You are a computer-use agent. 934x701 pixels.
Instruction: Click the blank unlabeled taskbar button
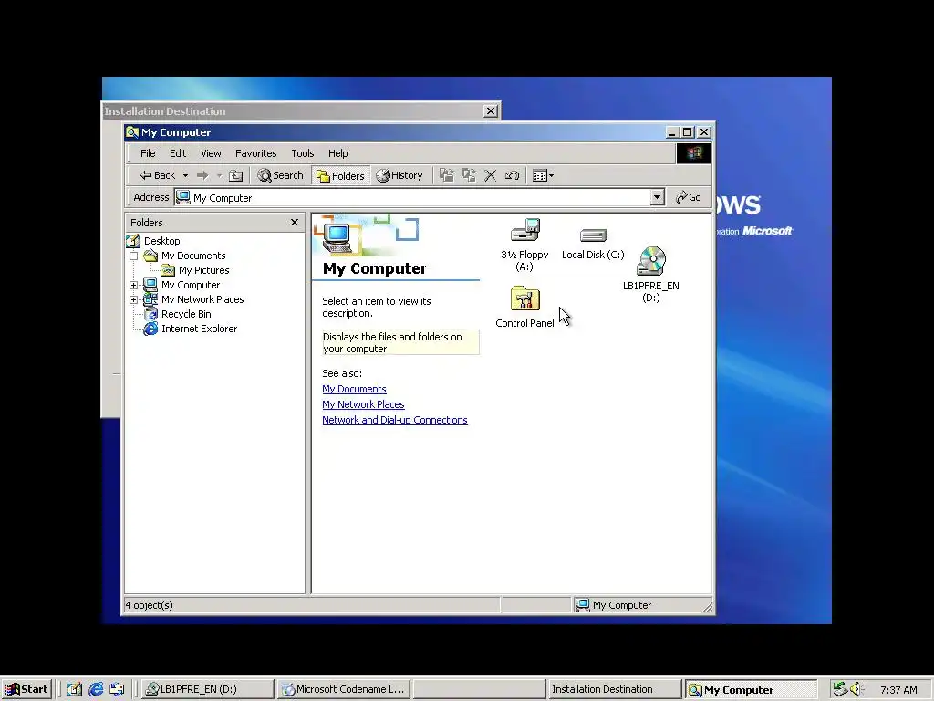coord(479,689)
